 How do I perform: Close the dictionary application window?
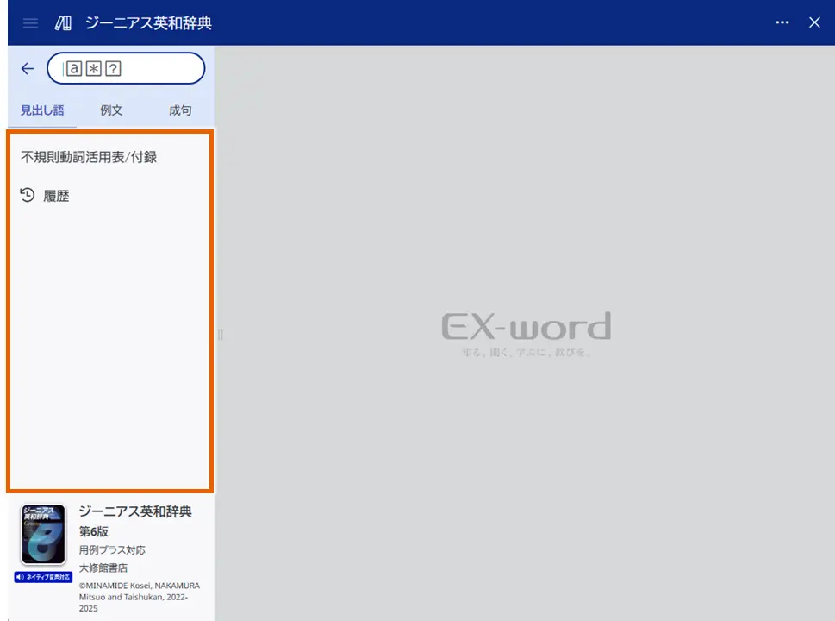[x=814, y=22]
